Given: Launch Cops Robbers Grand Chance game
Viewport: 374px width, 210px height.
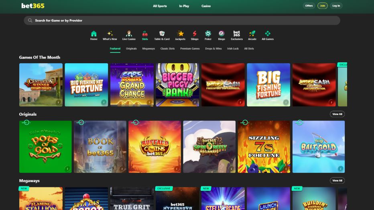Looking at the screenshot, I should tap(132, 85).
